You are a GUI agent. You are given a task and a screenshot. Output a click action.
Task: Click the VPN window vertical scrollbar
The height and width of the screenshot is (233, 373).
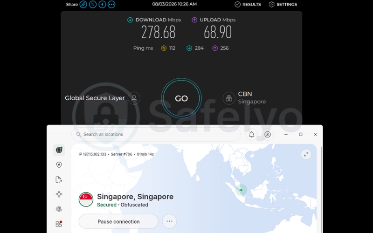coord(321,190)
